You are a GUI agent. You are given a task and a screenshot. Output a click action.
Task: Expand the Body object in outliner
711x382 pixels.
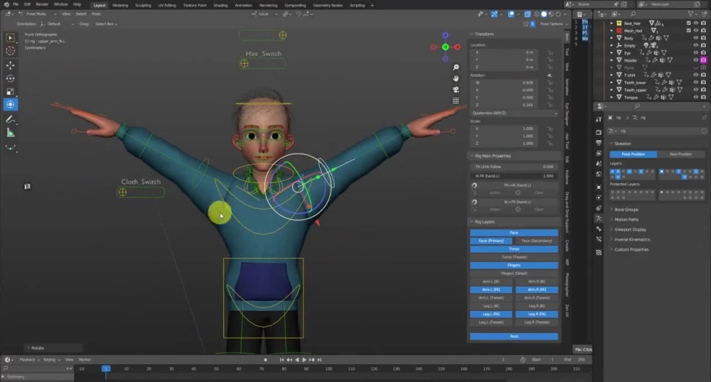(x=611, y=38)
